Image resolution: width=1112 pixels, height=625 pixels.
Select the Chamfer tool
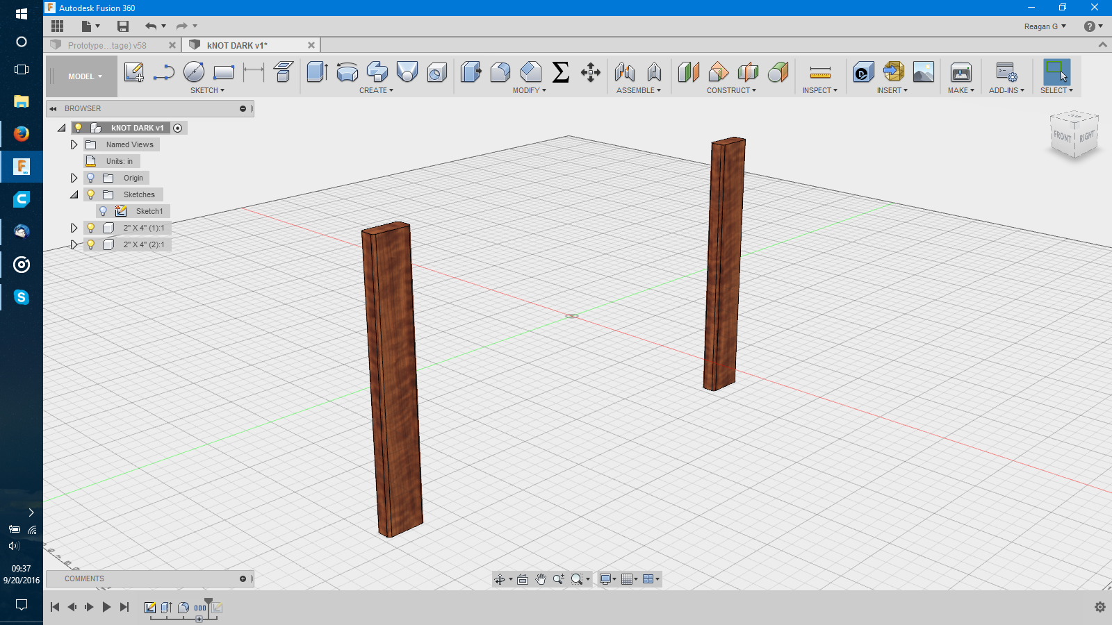point(530,72)
